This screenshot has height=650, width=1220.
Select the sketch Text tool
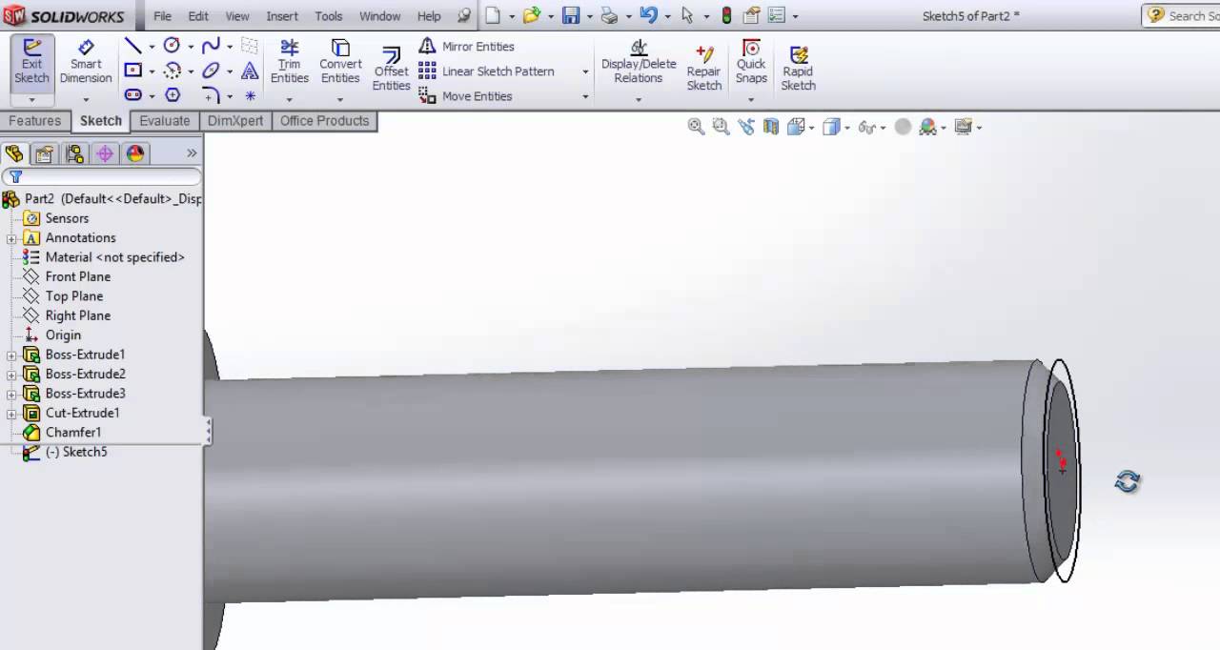250,71
